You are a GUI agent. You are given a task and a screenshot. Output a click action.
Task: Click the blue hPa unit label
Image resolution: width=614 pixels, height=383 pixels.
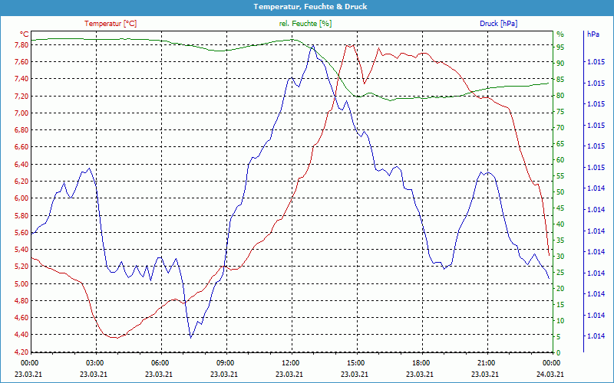click(593, 34)
